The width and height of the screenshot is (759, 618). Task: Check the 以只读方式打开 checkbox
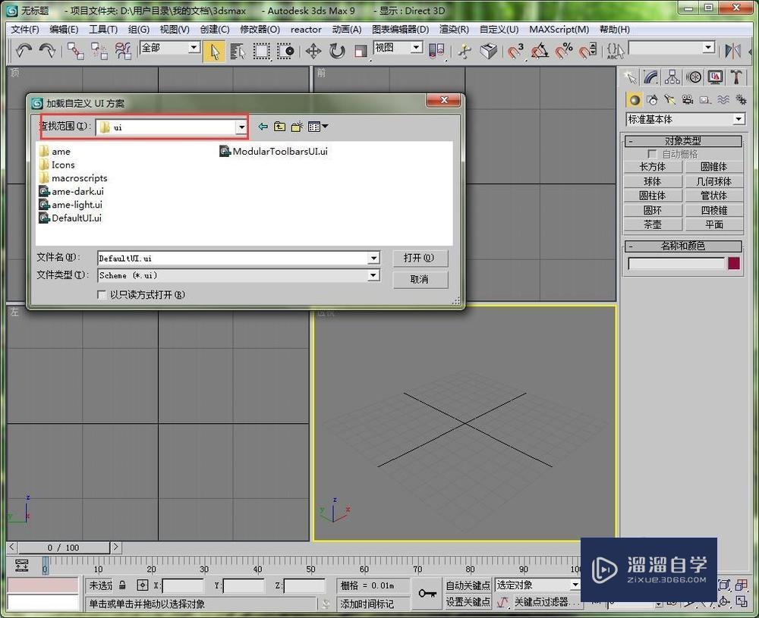[102, 294]
